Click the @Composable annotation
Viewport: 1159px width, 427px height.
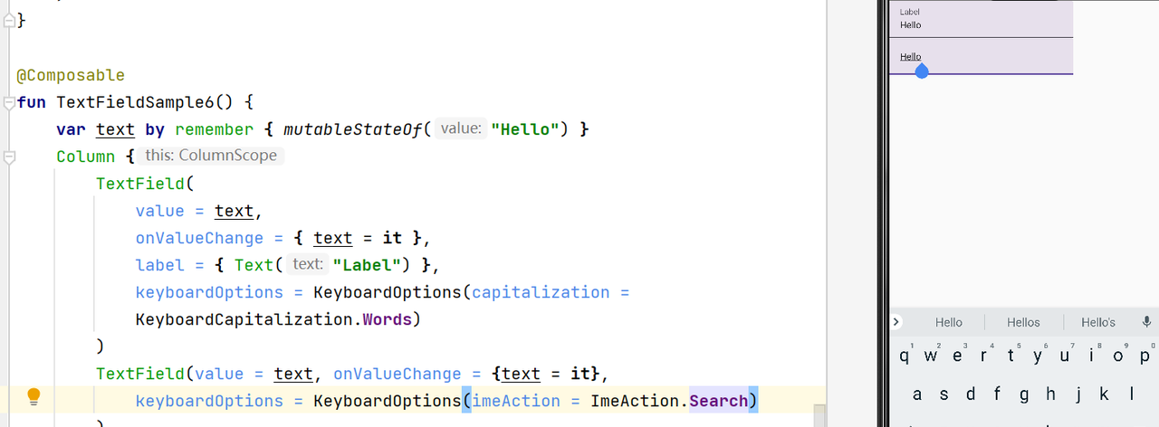(x=71, y=75)
